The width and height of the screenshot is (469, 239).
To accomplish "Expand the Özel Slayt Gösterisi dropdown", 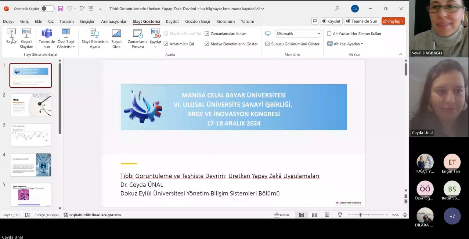I will coord(66,38).
